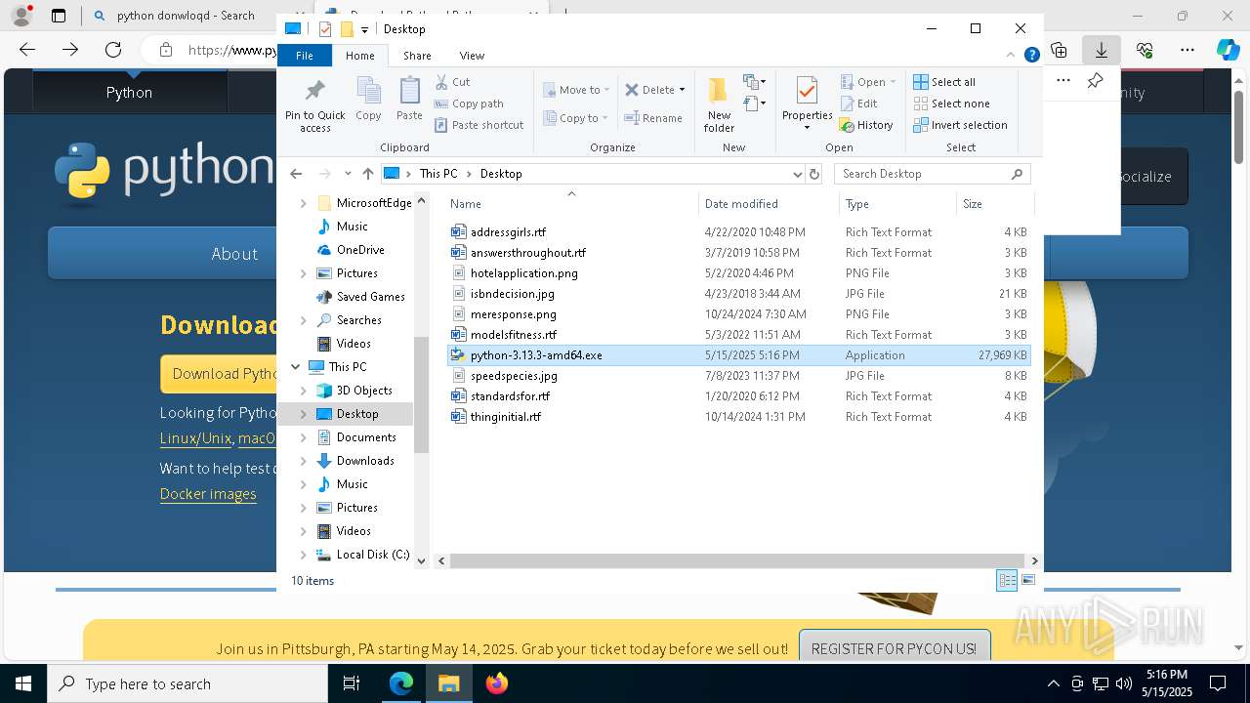Click Paste shortcut command

479,125
